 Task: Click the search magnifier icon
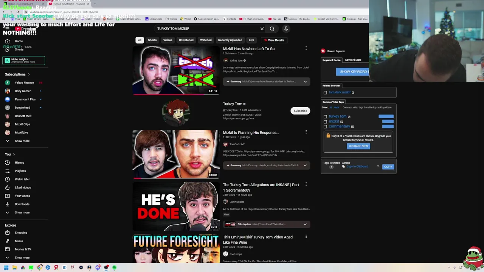pos(272,29)
